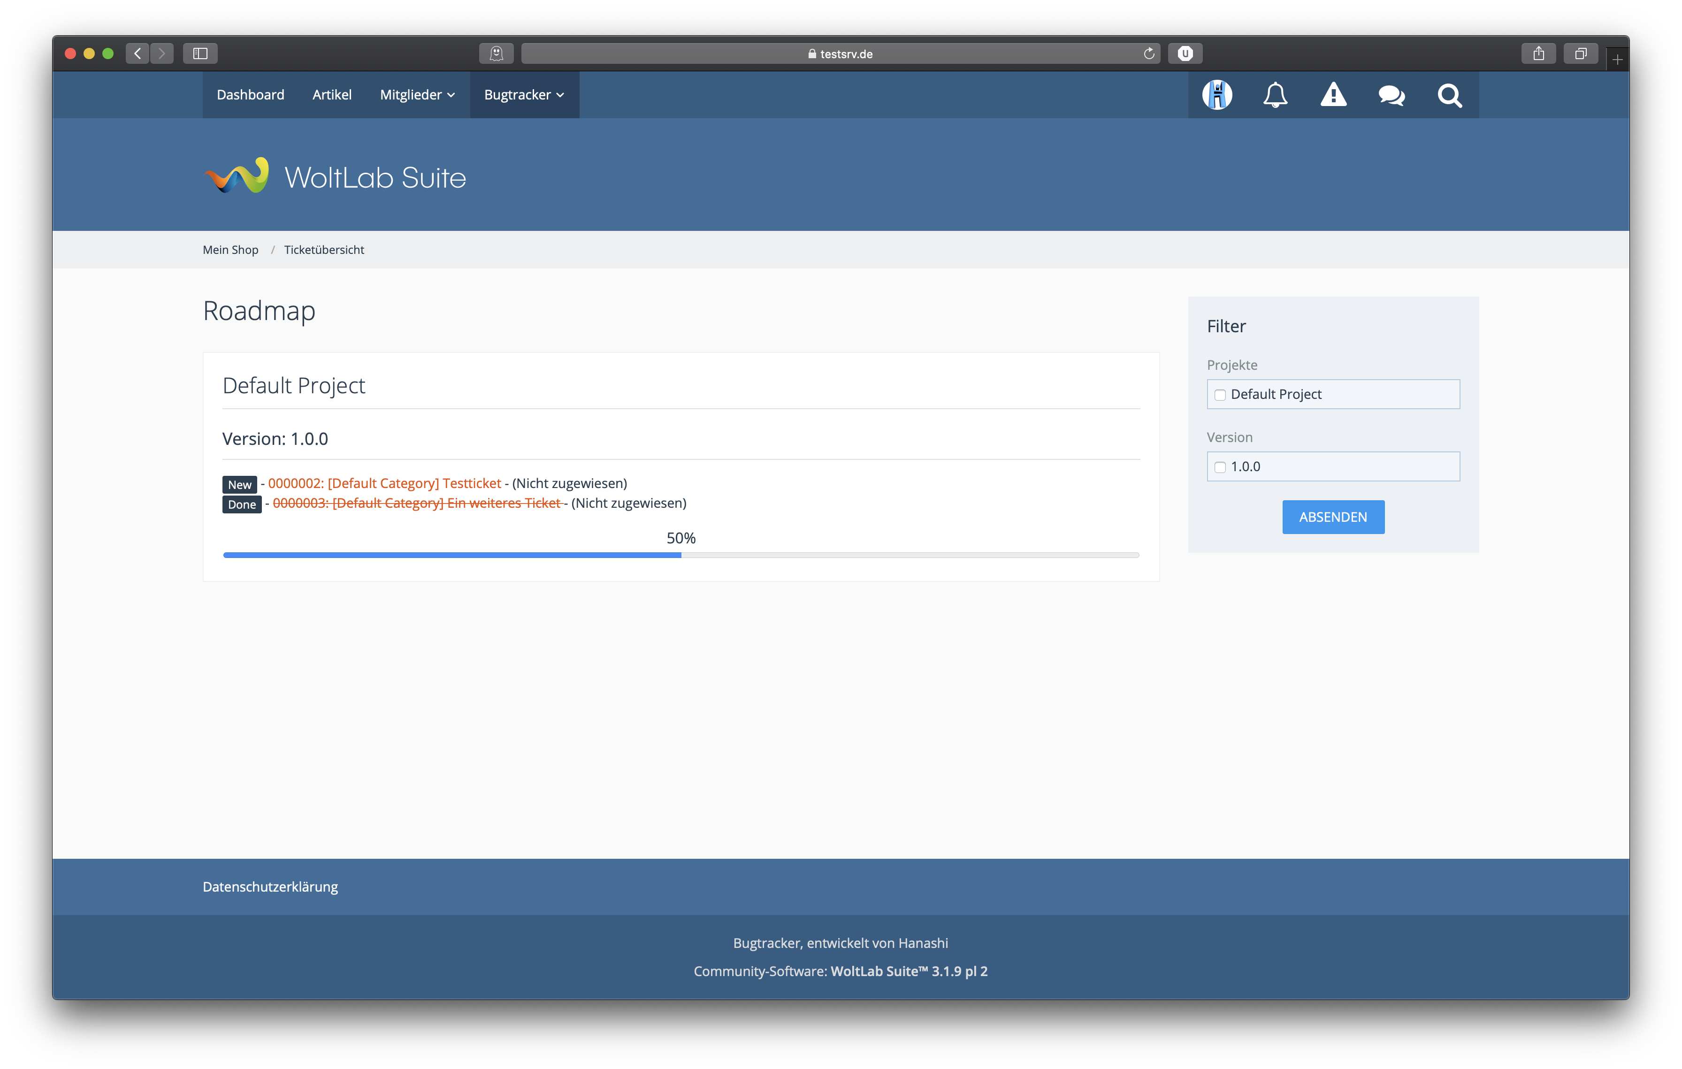The width and height of the screenshot is (1682, 1069).
Task: Open the Safari share button
Action: tap(1539, 54)
